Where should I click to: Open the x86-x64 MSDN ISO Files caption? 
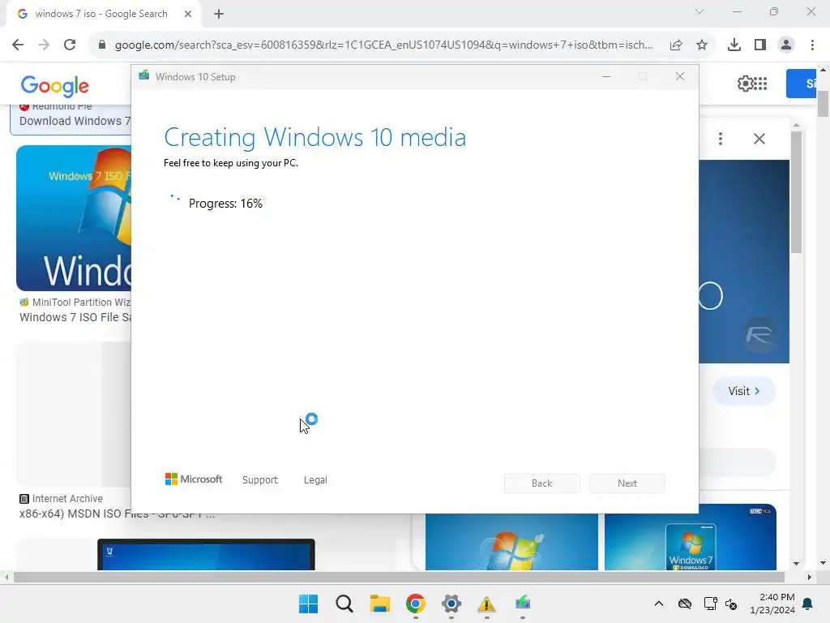click(117, 513)
